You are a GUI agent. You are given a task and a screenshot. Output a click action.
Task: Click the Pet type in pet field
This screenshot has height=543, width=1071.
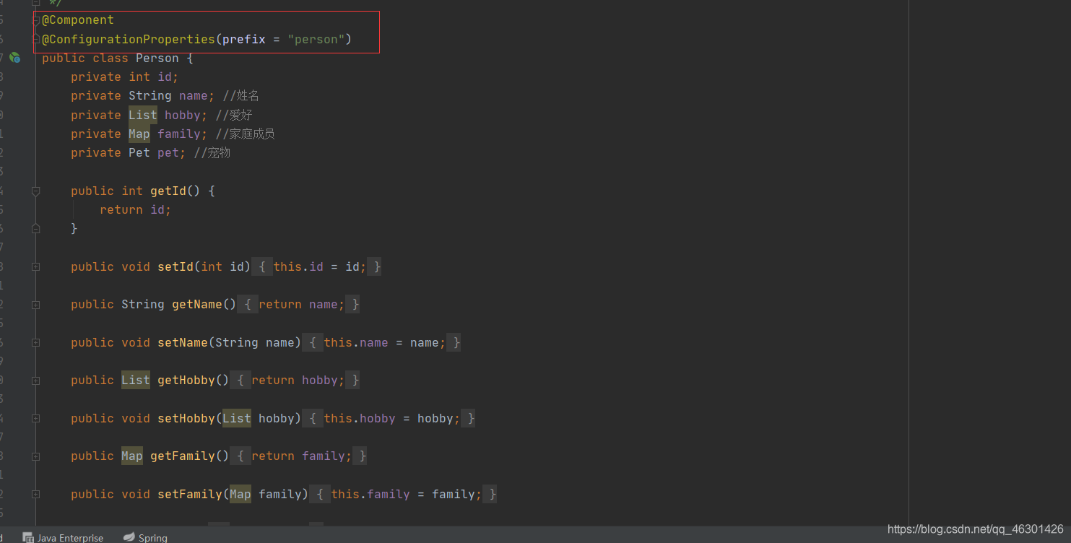pos(139,152)
